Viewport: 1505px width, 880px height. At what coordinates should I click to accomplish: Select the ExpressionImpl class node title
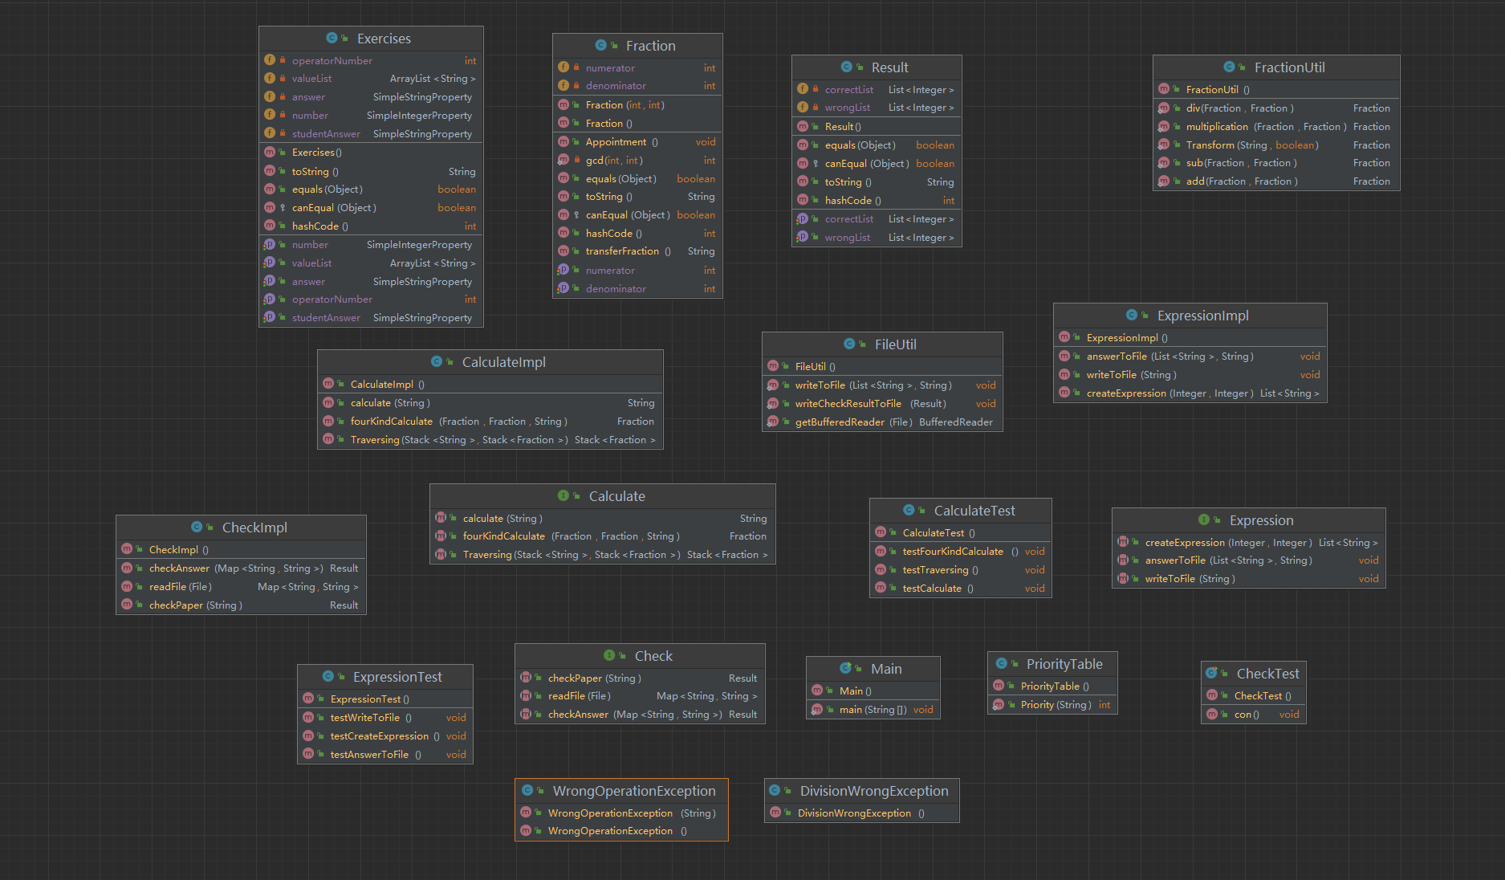[1202, 316]
